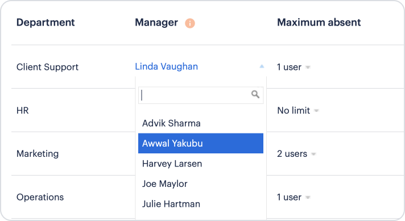405x221 pixels.
Task: Open the 2 users dropdown for Marketing
Action: 313,154
